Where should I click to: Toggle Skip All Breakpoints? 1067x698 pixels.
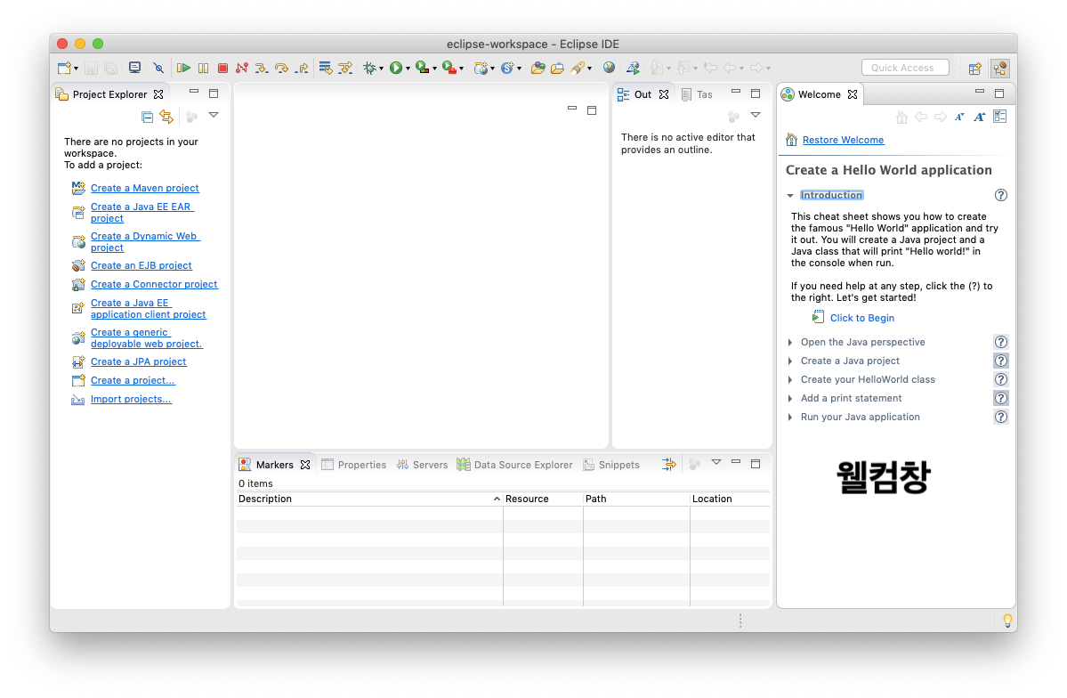158,68
